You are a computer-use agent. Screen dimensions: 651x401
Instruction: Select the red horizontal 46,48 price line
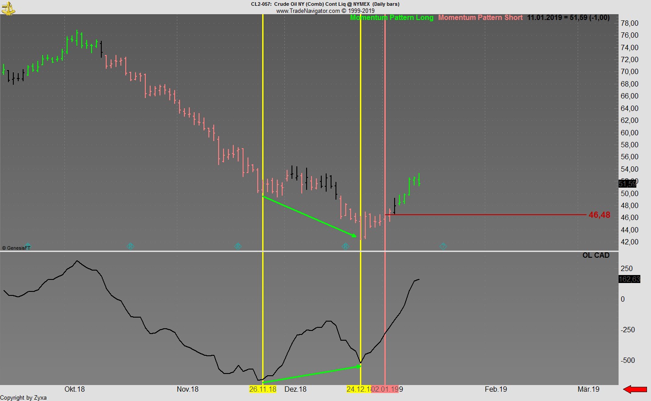point(486,215)
